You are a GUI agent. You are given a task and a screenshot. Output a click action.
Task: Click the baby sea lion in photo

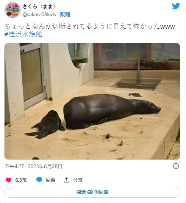[45, 124]
